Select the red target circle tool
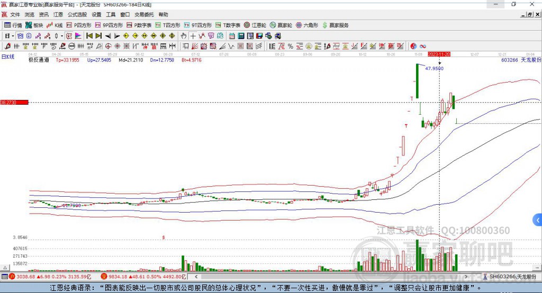Image resolution: width=542 pixels, height=293 pixels. (x=108, y=46)
